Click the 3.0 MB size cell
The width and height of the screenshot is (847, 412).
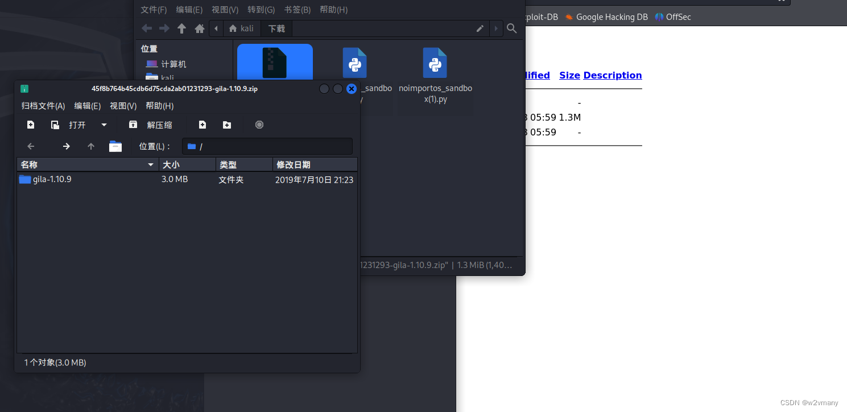[175, 179]
